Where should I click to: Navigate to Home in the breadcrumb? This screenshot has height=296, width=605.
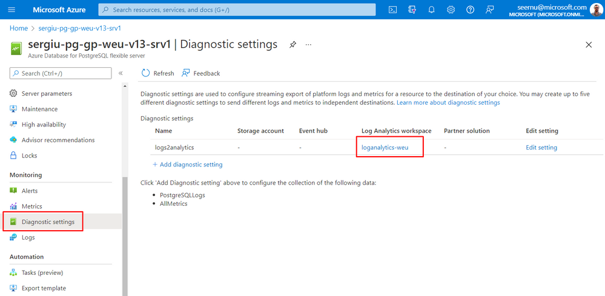click(19, 28)
